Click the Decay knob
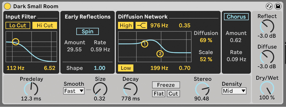 pyautogui.click(x=130, y=89)
